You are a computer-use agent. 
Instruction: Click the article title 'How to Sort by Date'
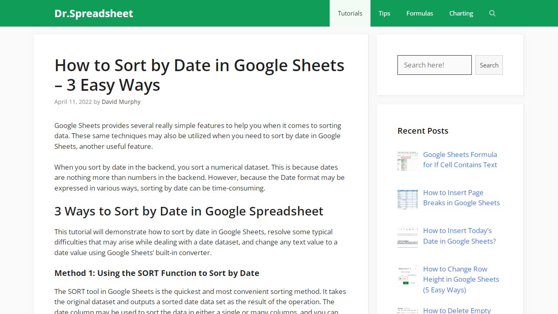[199, 75]
